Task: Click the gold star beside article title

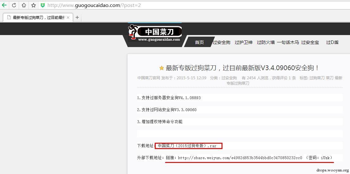Action: [162, 68]
